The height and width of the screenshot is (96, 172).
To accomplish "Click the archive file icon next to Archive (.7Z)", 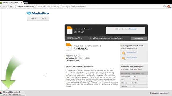I will [69, 47].
